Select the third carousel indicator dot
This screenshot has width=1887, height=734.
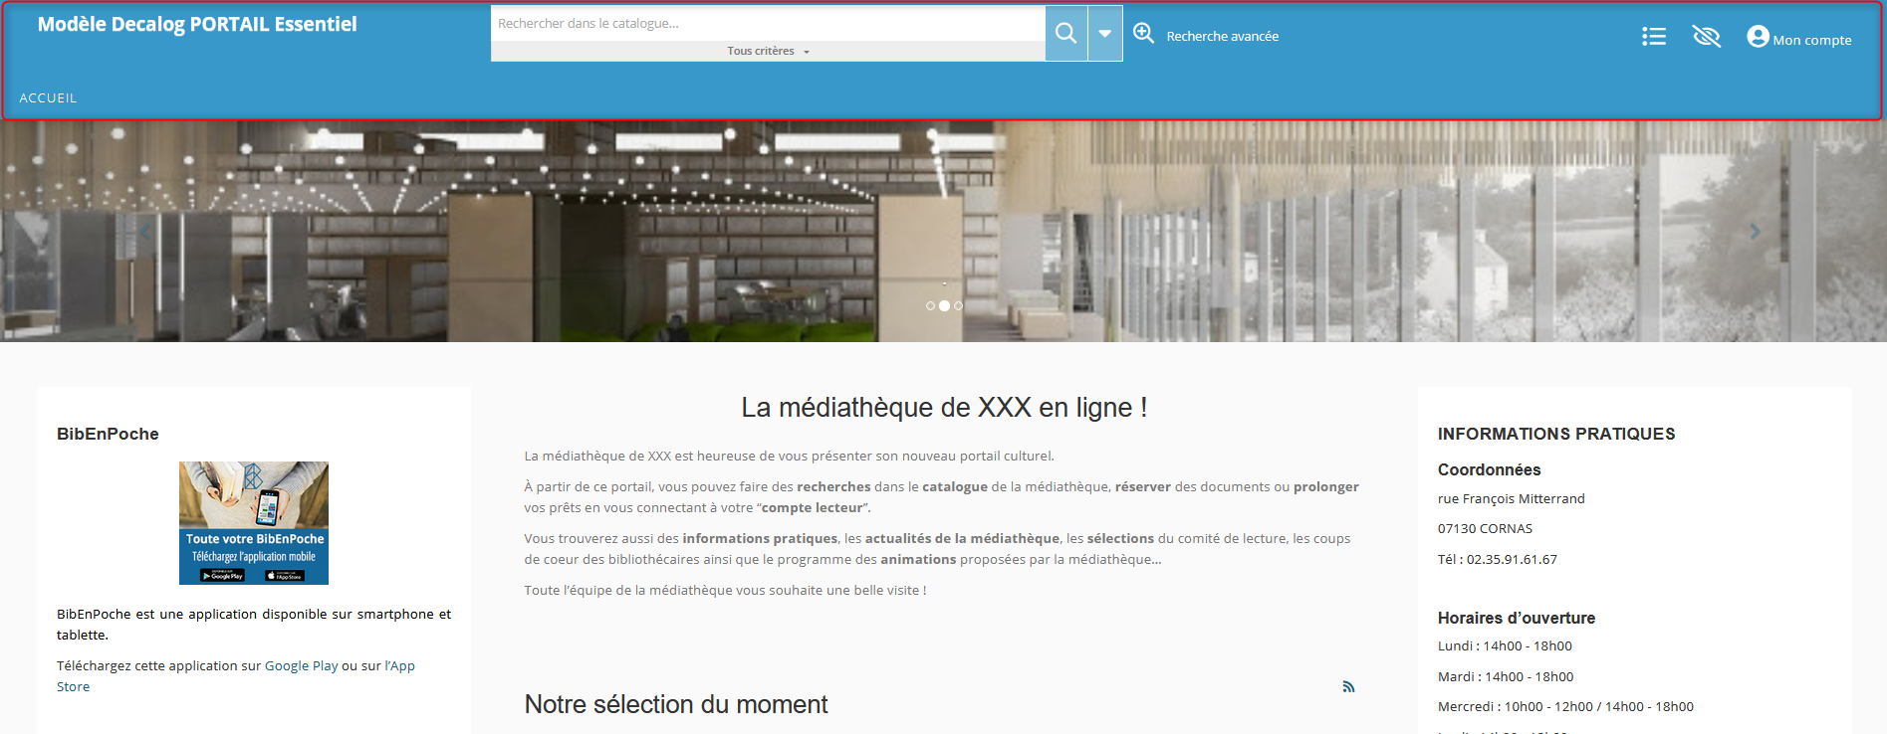(958, 306)
